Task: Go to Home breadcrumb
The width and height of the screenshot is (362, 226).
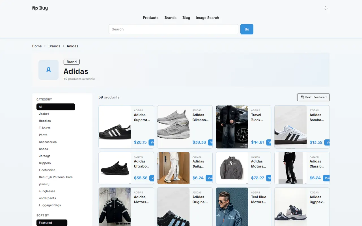Action: coord(37,46)
